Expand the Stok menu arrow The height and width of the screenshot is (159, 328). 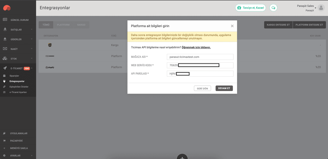pyautogui.click(x=32, y=58)
